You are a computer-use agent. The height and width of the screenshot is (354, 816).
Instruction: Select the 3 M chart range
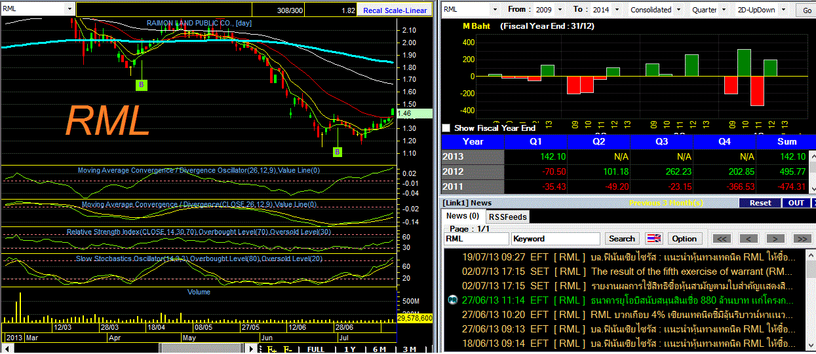tap(410, 350)
